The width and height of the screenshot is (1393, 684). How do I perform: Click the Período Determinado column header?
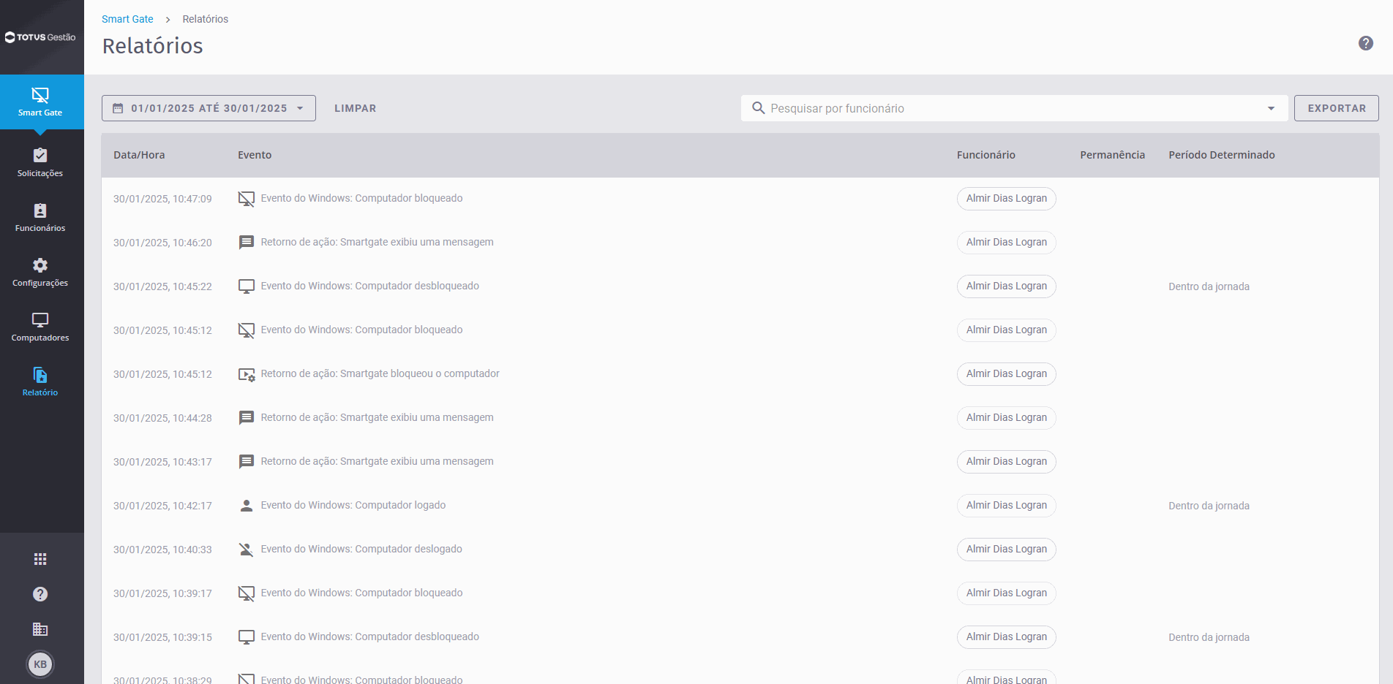click(1222, 155)
